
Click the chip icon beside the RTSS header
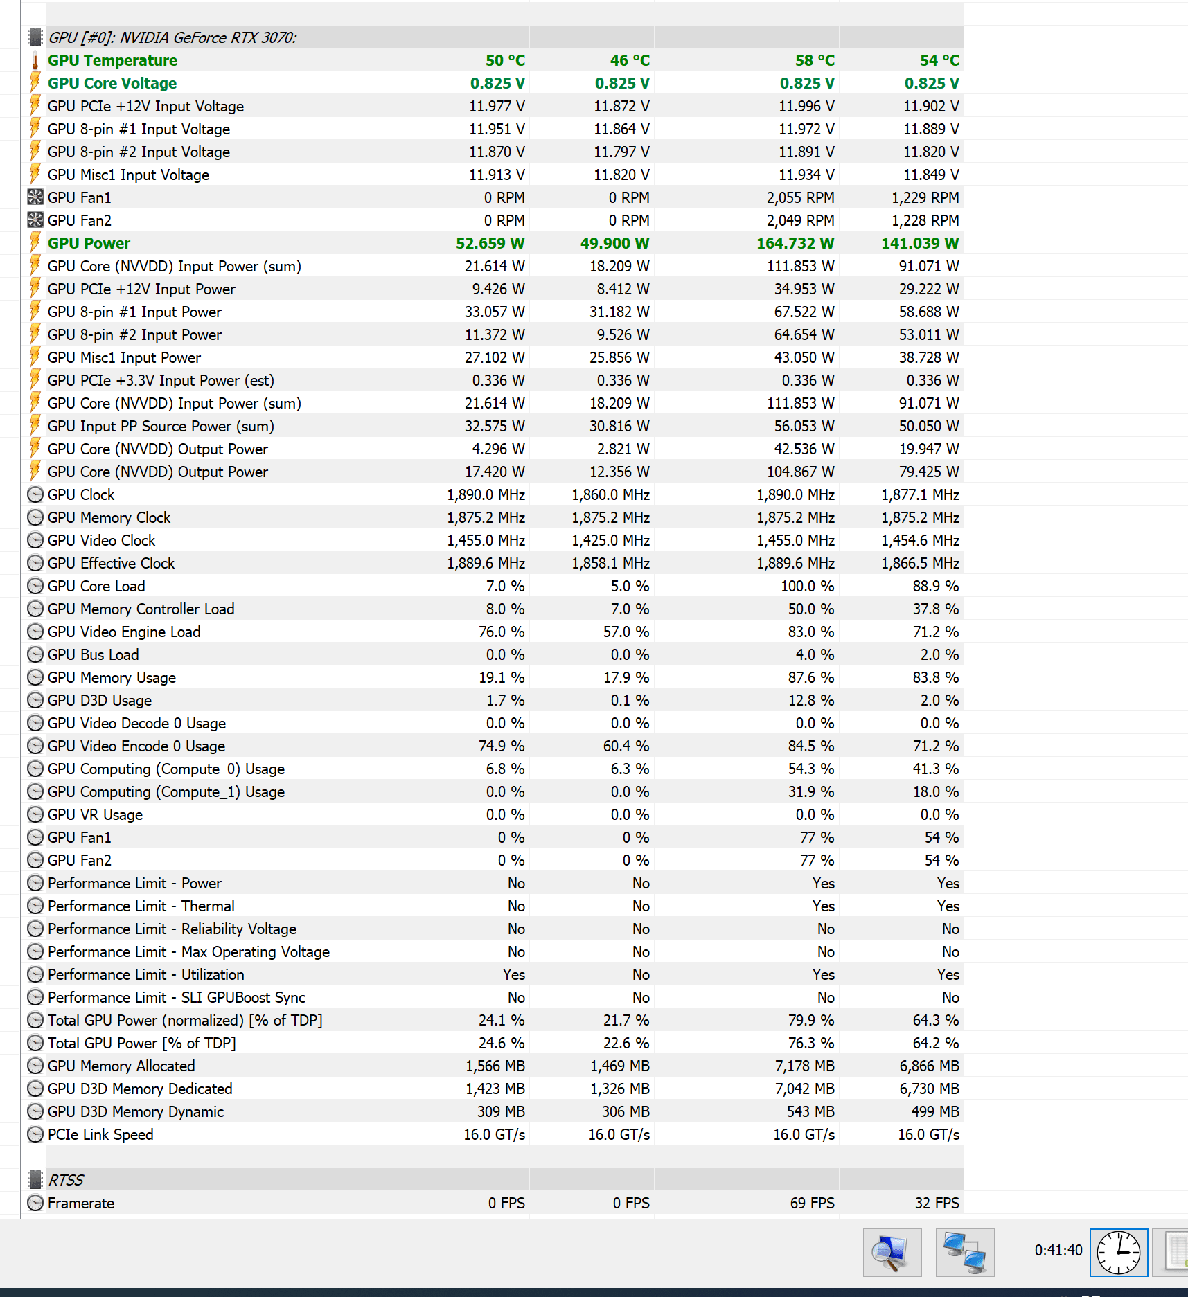click(35, 1180)
